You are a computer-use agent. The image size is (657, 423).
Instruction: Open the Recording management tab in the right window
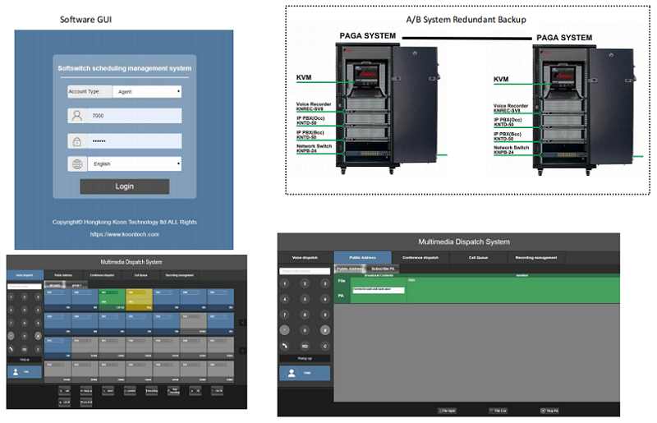point(538,258)
